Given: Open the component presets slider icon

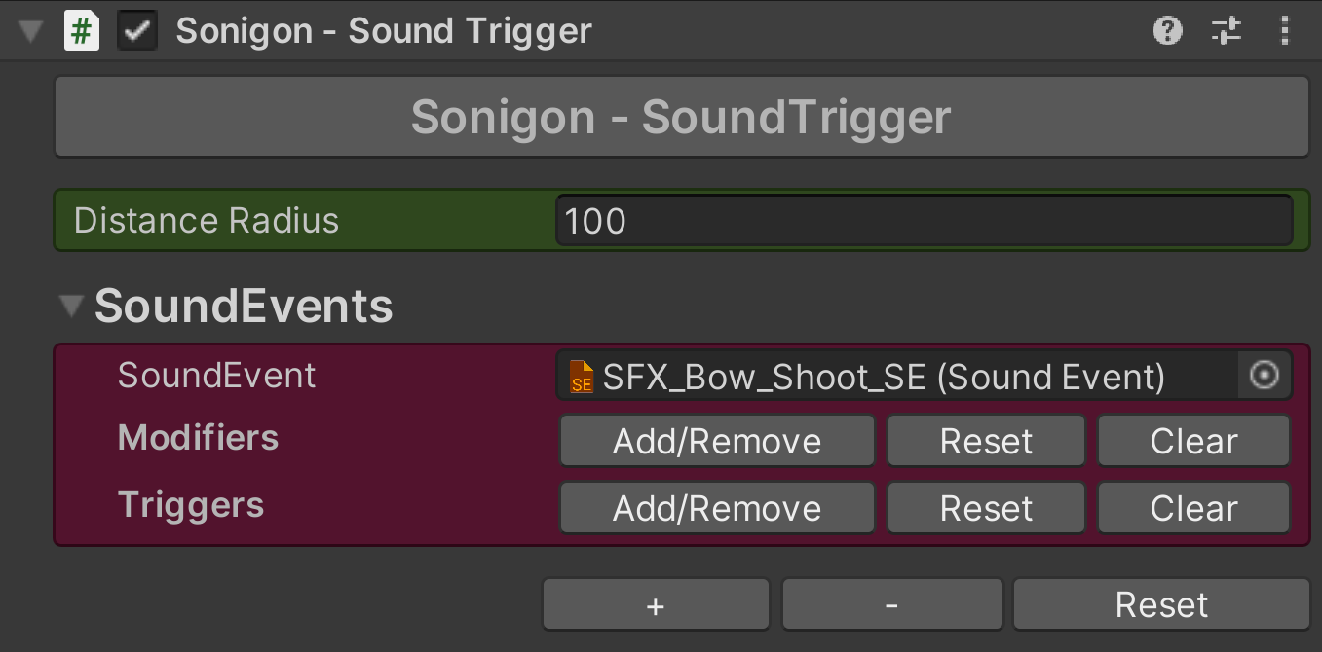Looking at the screenshot, I should [x=1226, y=31].
